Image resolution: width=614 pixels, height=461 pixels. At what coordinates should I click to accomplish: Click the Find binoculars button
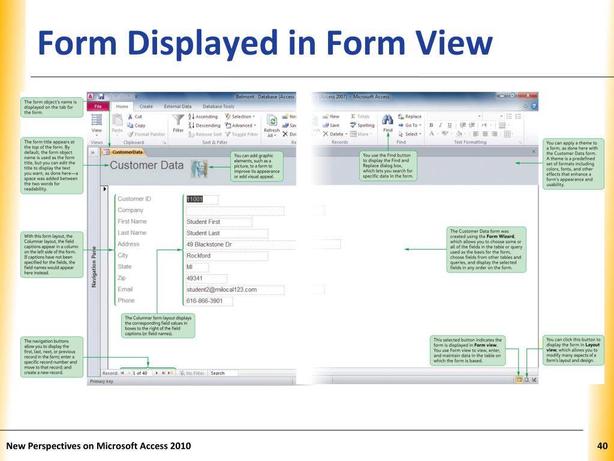pos(388,124)
